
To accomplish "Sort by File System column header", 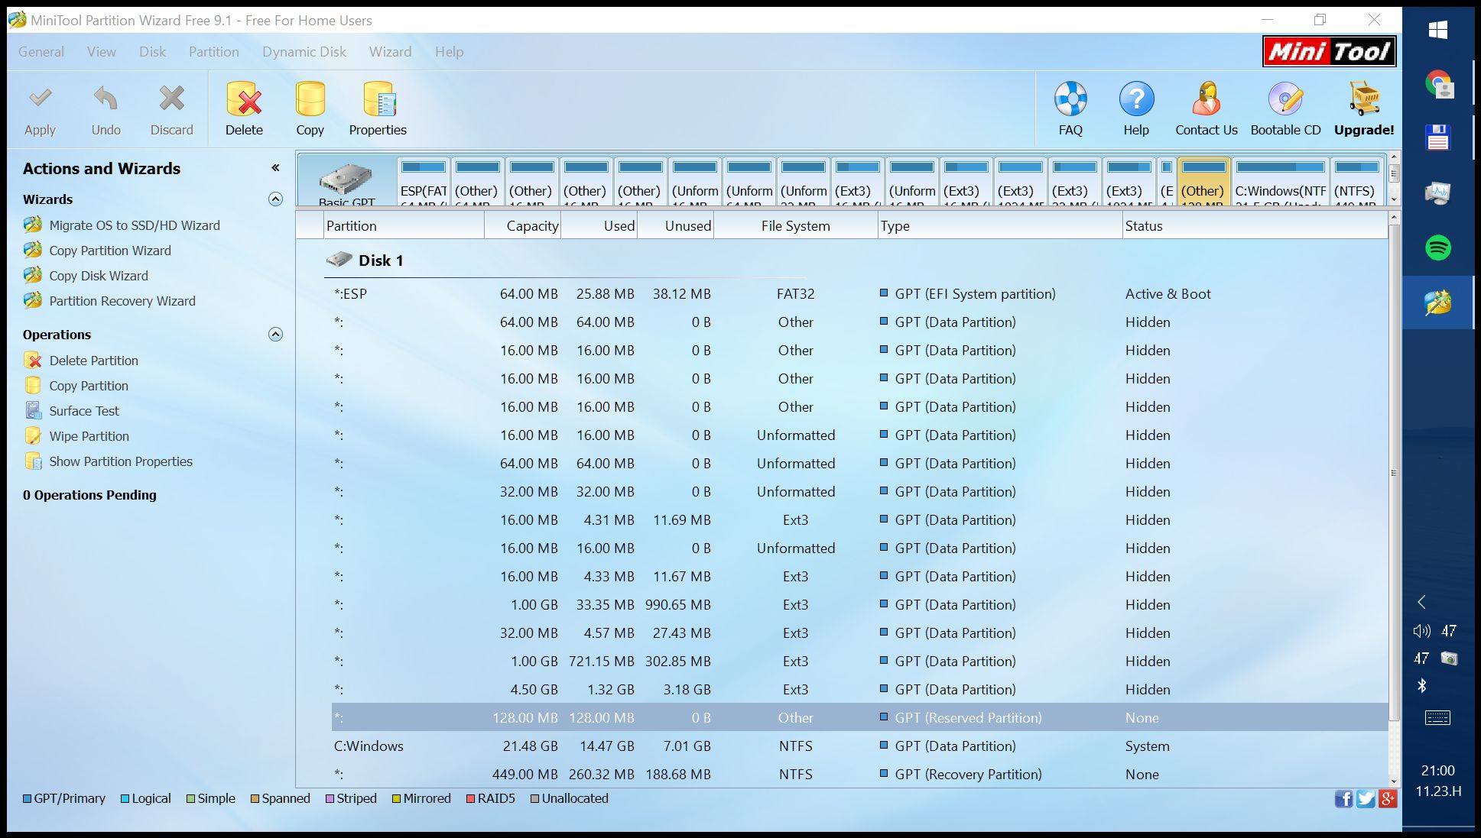I will pos(796,225).
